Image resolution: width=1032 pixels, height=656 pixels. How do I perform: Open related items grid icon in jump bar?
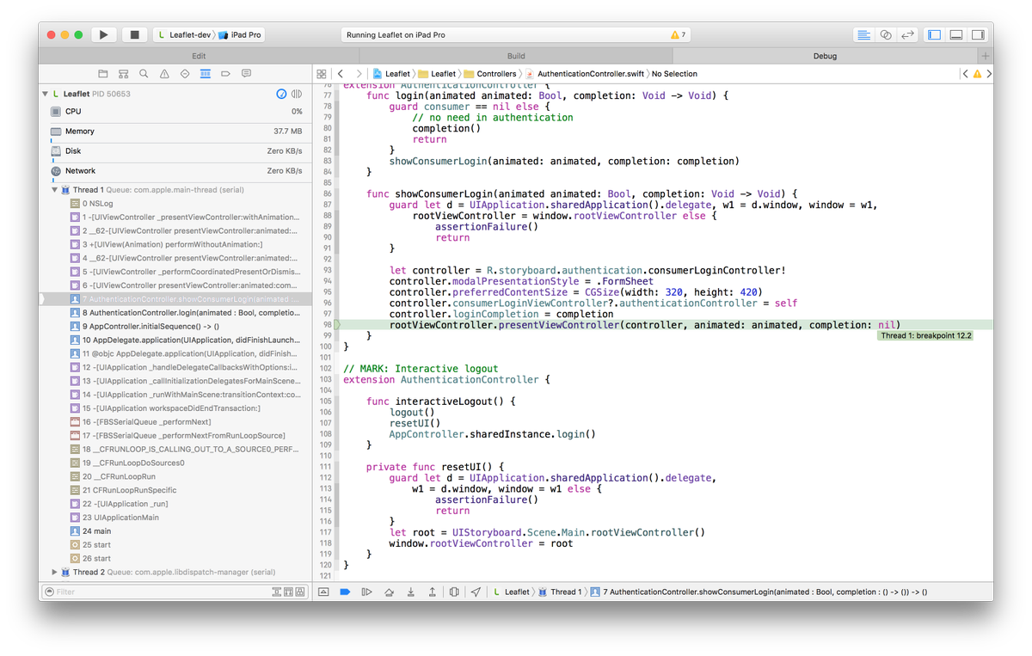[x=322, y=74]
